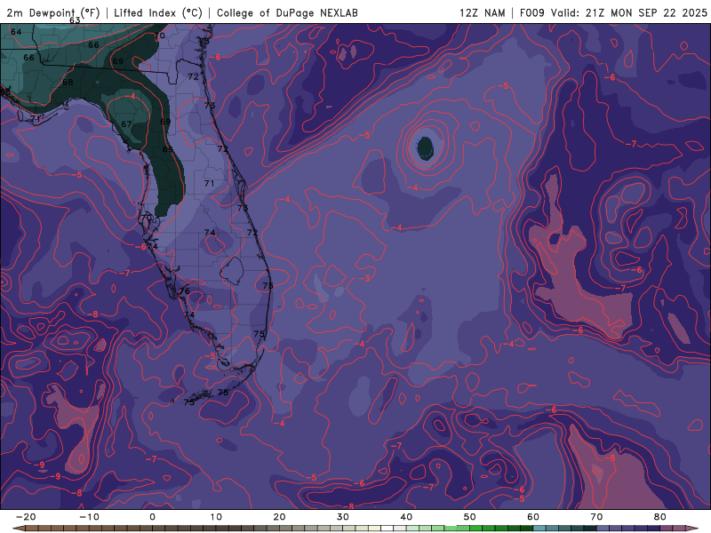Click the "76" dewpoint value on Florida's southwest coast
This screenshot has width=711, height=533.
(184, 291)
